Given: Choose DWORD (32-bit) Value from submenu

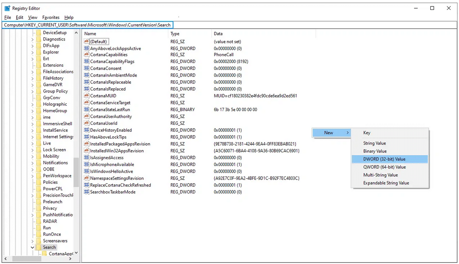Looking at the screenshot, I should coord(384,159).
